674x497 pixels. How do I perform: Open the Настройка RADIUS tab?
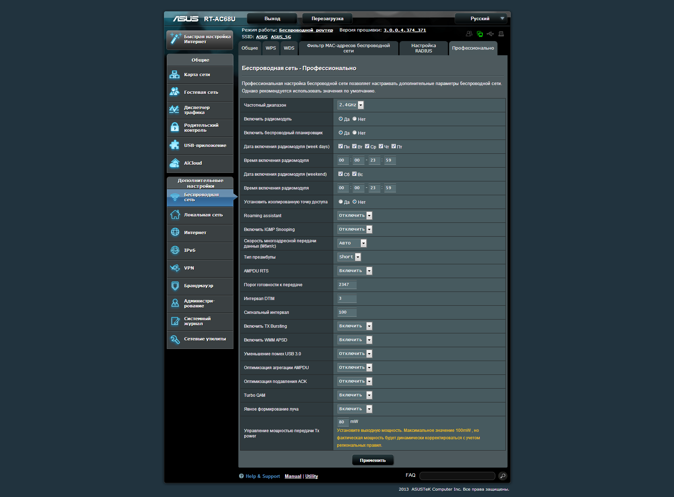pos(424,48)
